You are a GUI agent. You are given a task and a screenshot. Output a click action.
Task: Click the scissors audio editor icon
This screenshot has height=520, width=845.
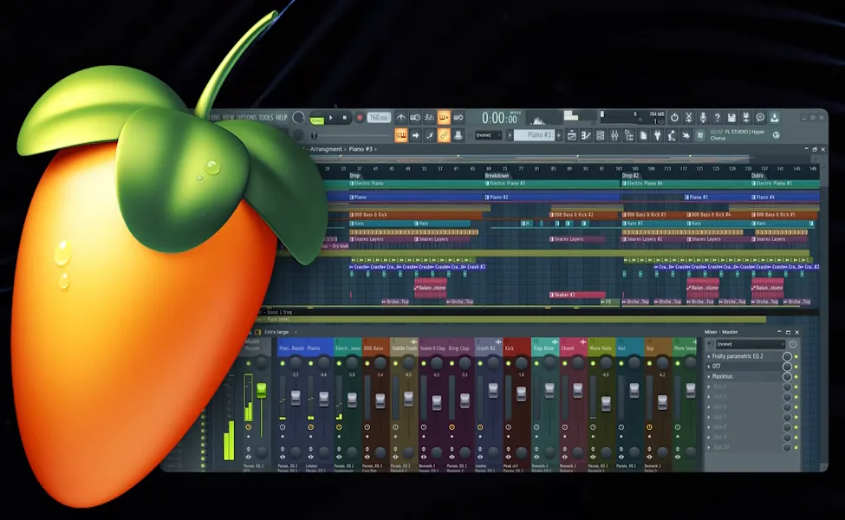coord(689,118)
